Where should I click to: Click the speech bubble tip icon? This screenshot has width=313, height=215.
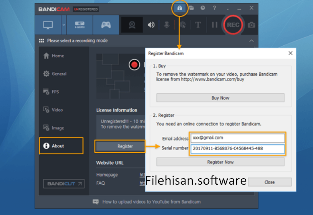coord(96,202)
